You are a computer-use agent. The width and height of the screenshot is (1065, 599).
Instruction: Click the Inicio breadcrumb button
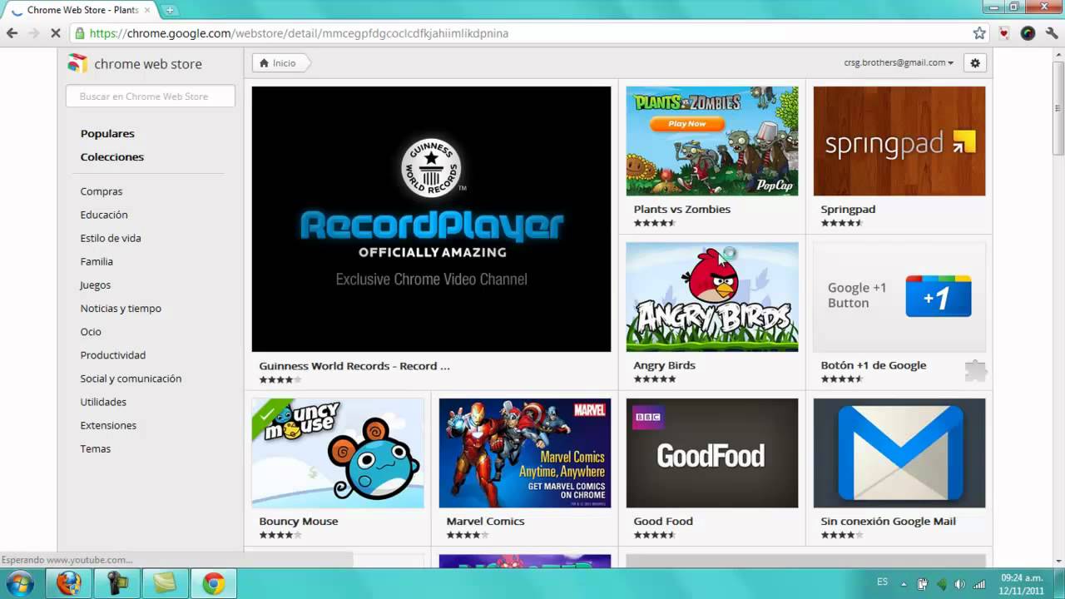click(281, 63)
